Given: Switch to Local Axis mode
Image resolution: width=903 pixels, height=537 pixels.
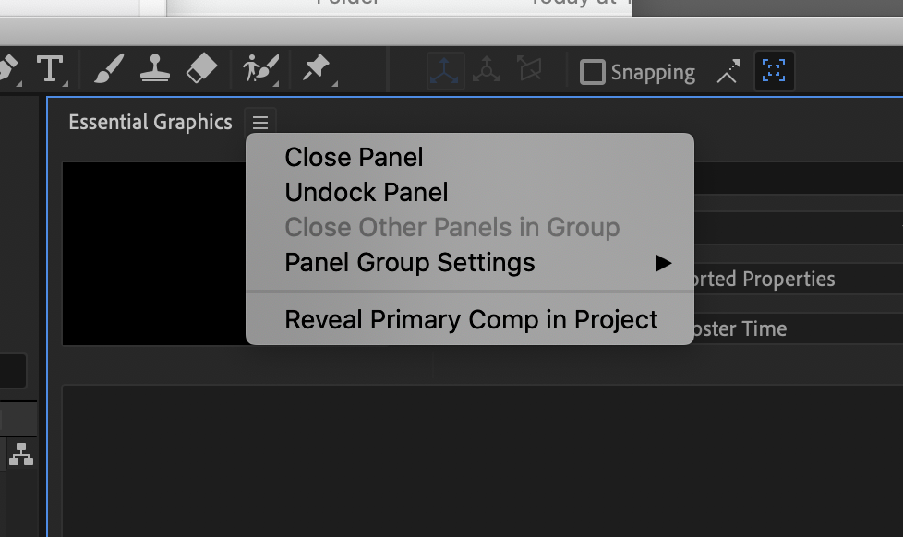Looking at the screenshot, I should (x=487, y=71).
